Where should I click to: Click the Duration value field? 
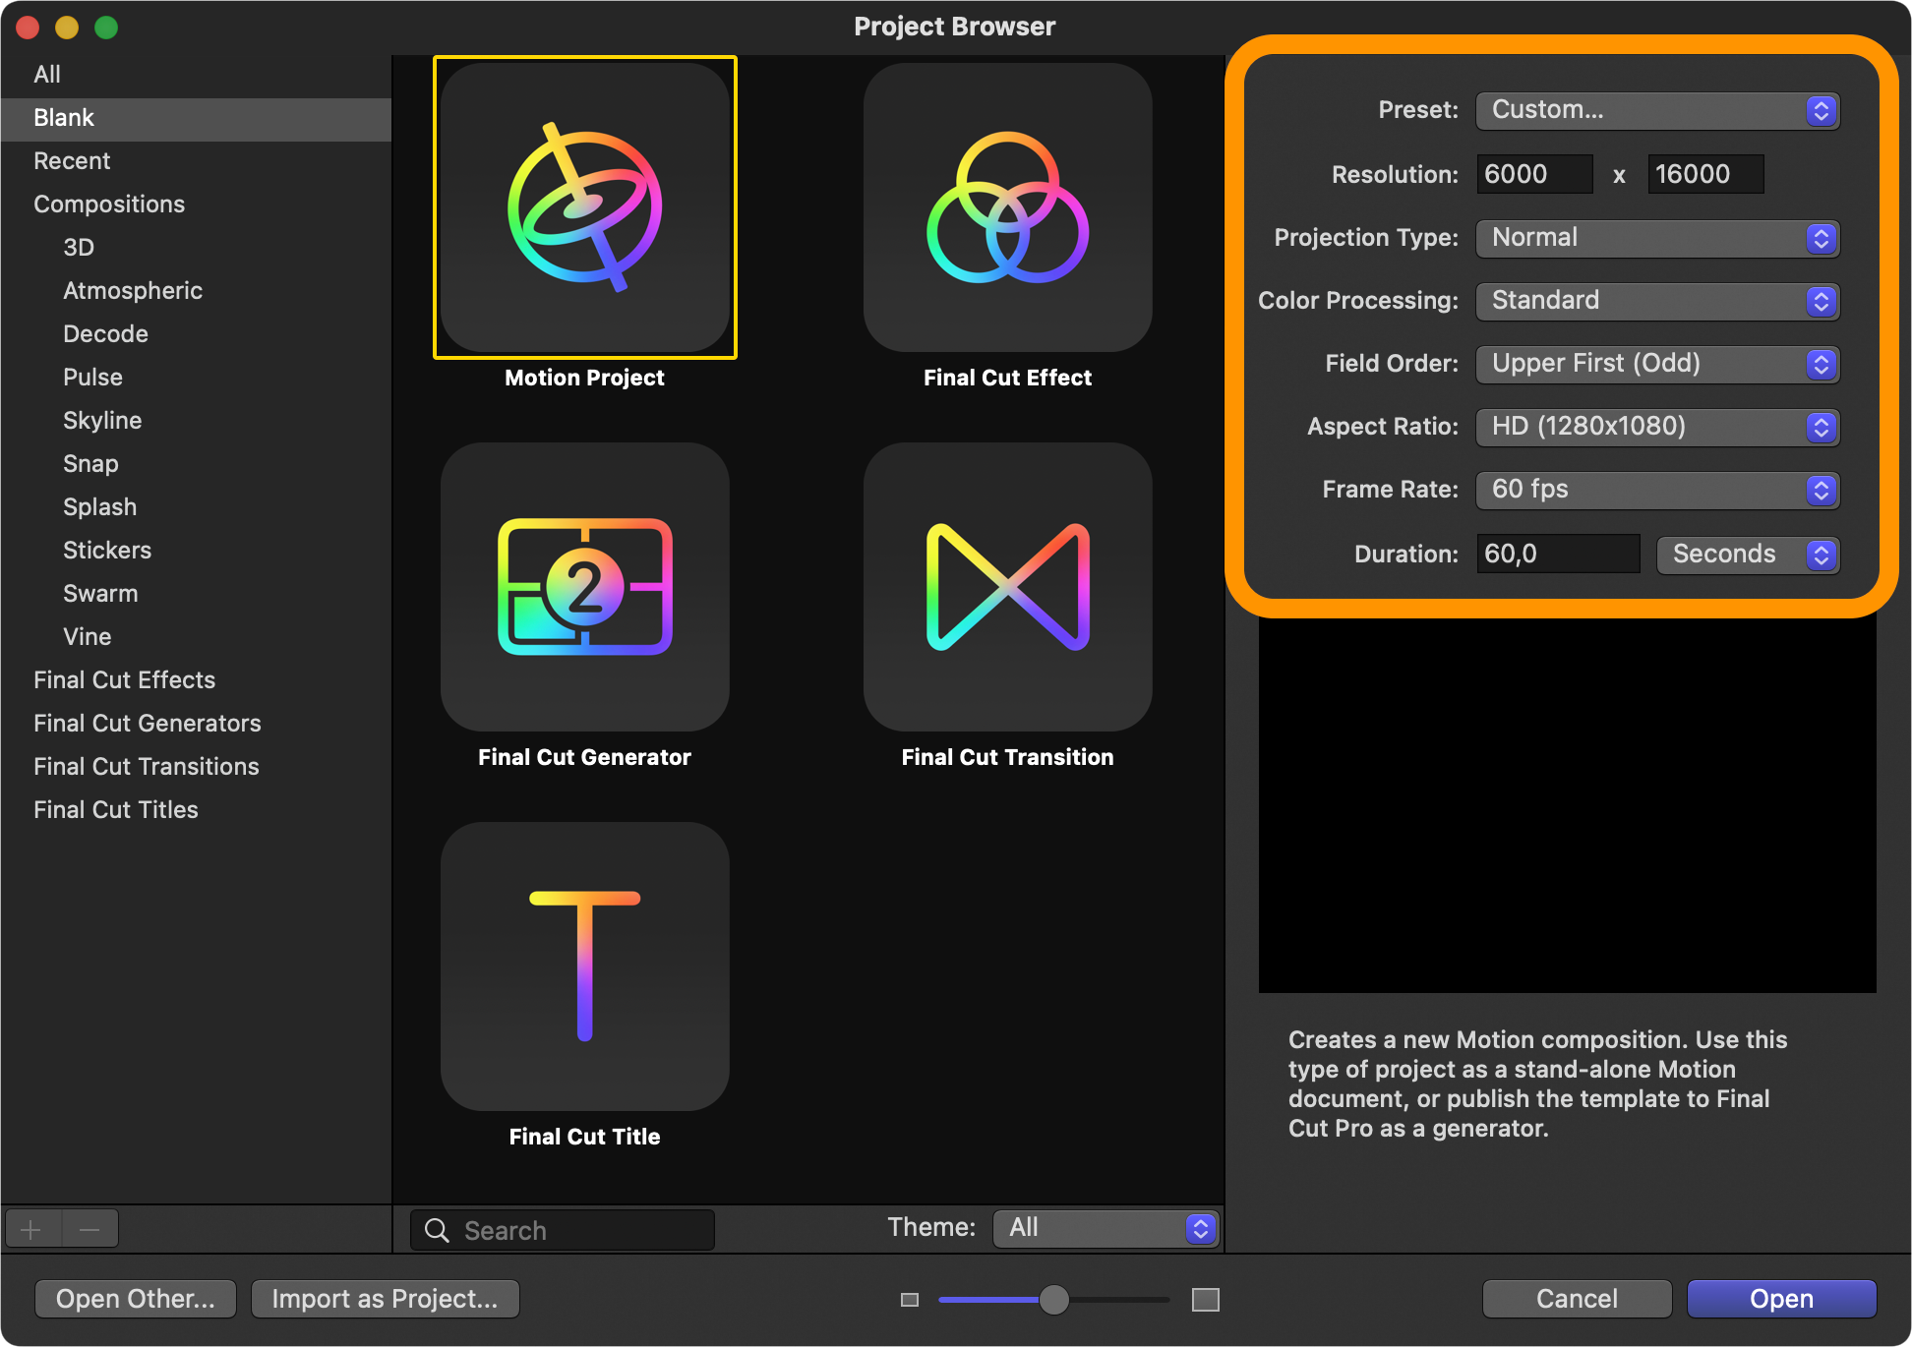(x=1558, y=555)
